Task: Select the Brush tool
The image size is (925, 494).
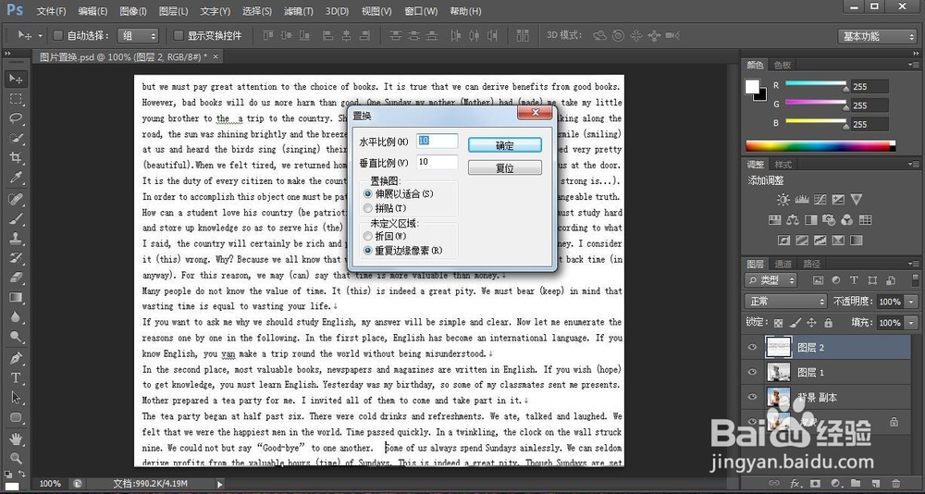Action: tap(16, 219)
